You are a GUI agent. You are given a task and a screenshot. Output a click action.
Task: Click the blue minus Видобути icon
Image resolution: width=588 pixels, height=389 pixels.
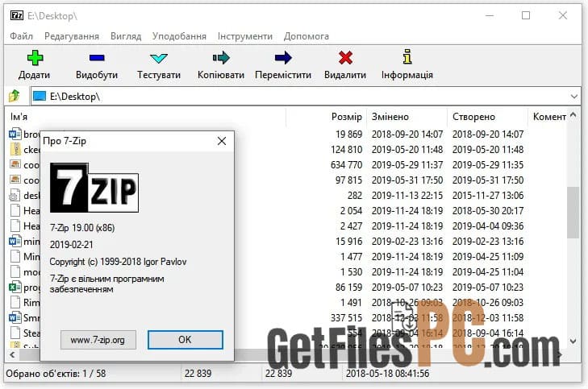(x=97, y=58)
